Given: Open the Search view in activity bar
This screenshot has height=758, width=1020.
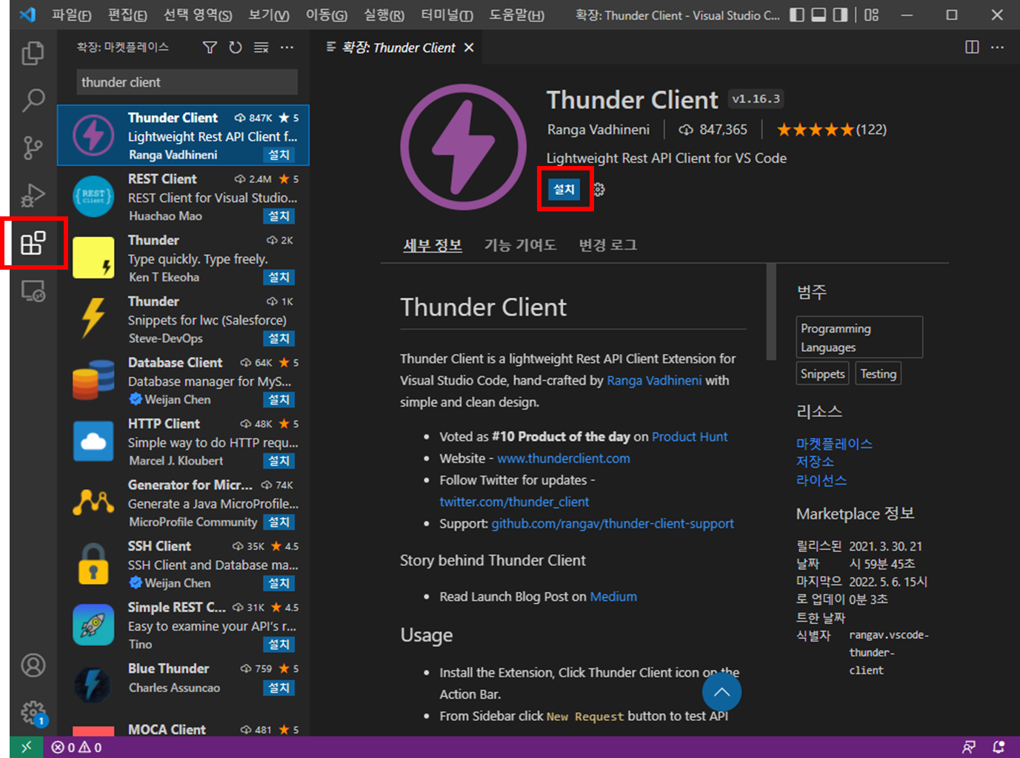Looking at the screenshot, I should tap(33, 100).
